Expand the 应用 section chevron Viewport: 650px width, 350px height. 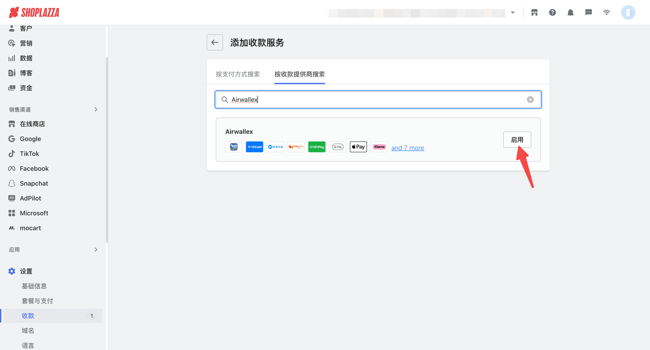(95, 250)
